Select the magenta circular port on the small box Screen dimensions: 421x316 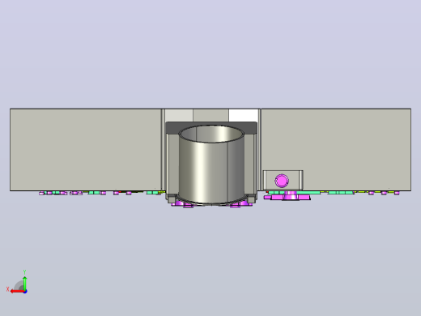(282, 181)
